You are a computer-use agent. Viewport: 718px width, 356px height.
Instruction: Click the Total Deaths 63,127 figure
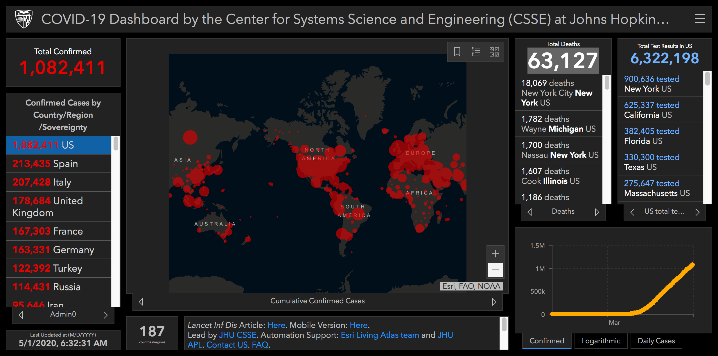[563, 61]
